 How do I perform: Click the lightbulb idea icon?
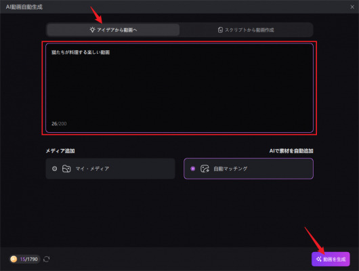tap(92, 30)
